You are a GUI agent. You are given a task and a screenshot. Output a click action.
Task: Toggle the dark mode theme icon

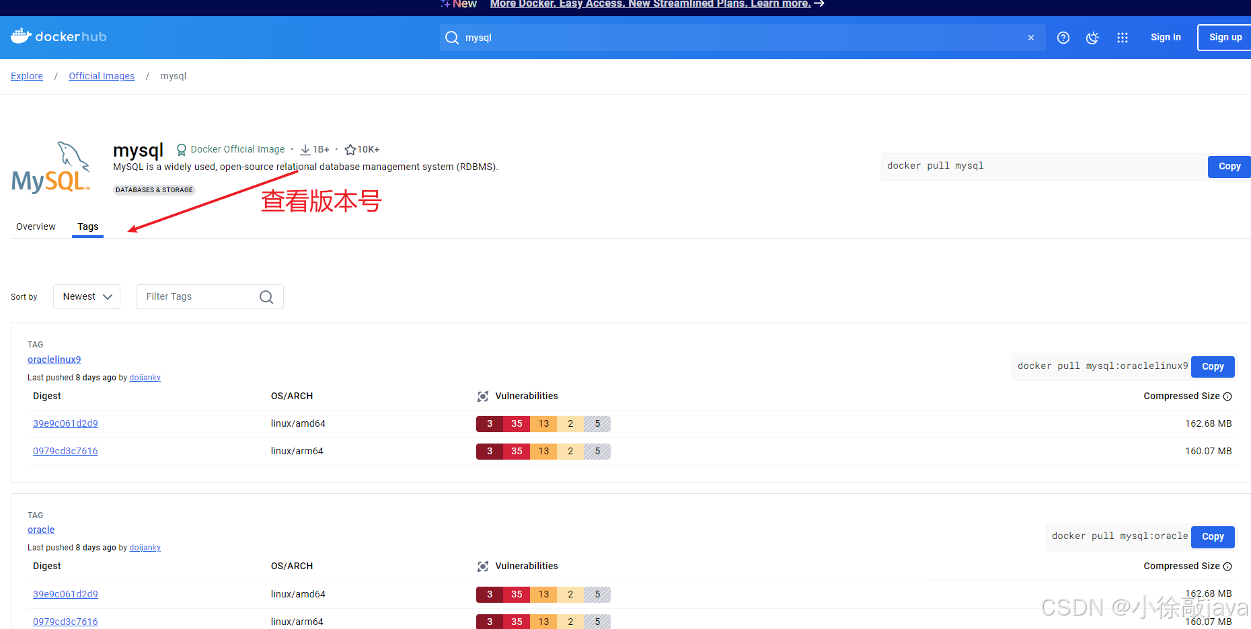(1092, 38)
